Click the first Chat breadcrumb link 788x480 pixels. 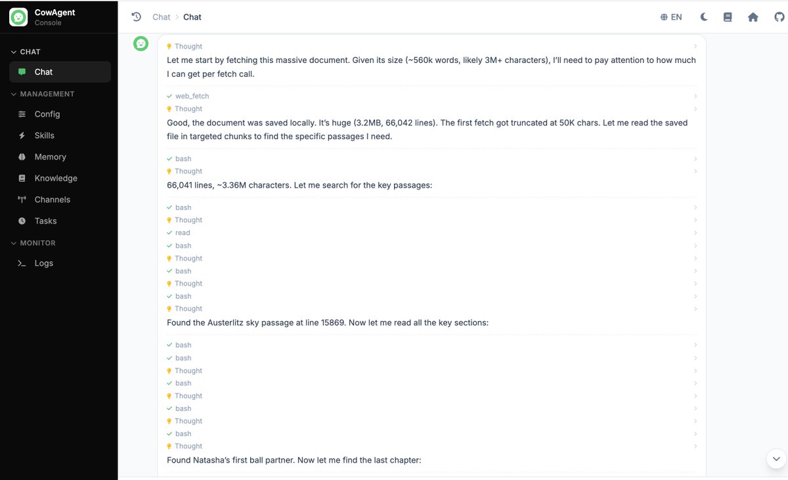(162, 17)
